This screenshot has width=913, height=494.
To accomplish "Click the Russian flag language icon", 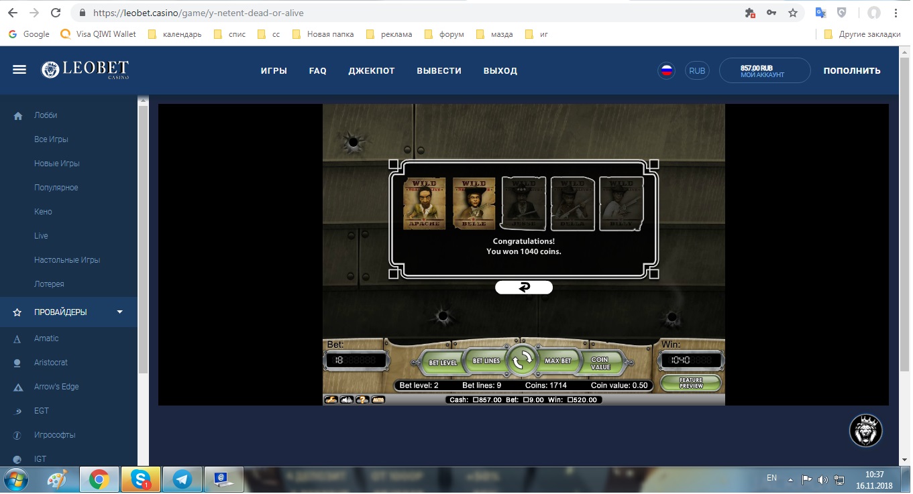I will (x=666, y=70).
